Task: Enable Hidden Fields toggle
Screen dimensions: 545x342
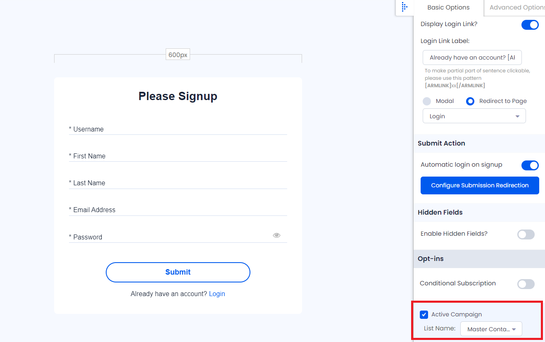Action: (526, 234)
